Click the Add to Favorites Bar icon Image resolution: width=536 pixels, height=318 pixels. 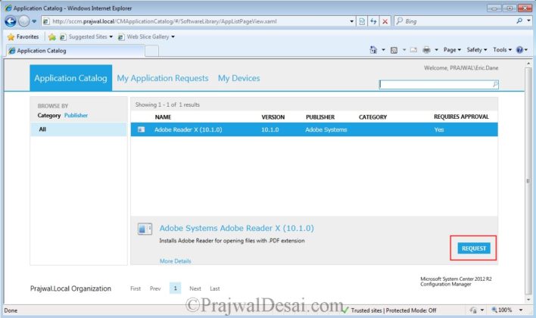52,36
